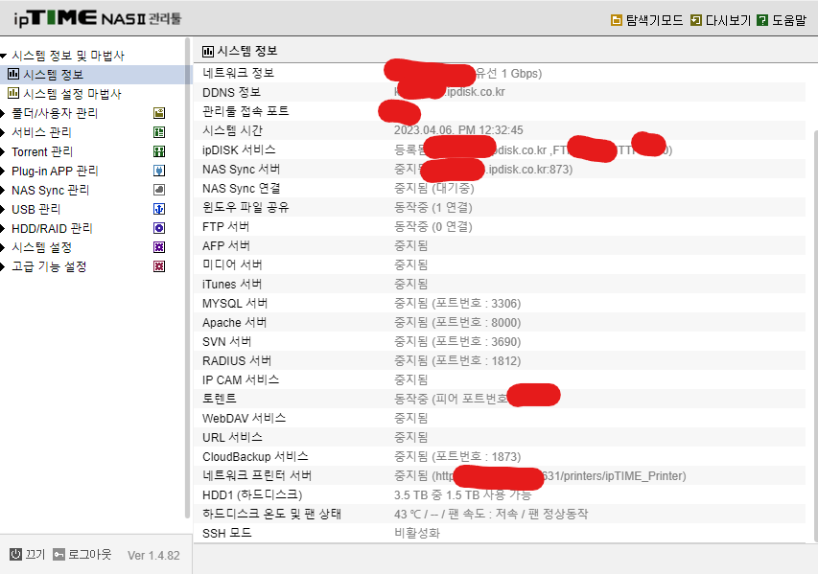Open 시스템 설정 마법사 menu item
The height and width of the screenshot is (574, 818).
(x=72, y=94)
